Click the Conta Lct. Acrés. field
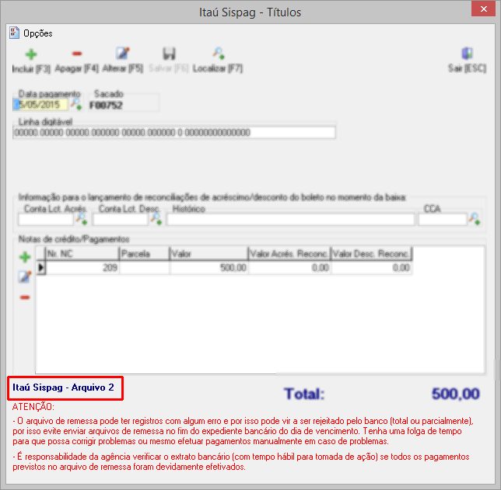Screen dimensions: 501x490 46,220
